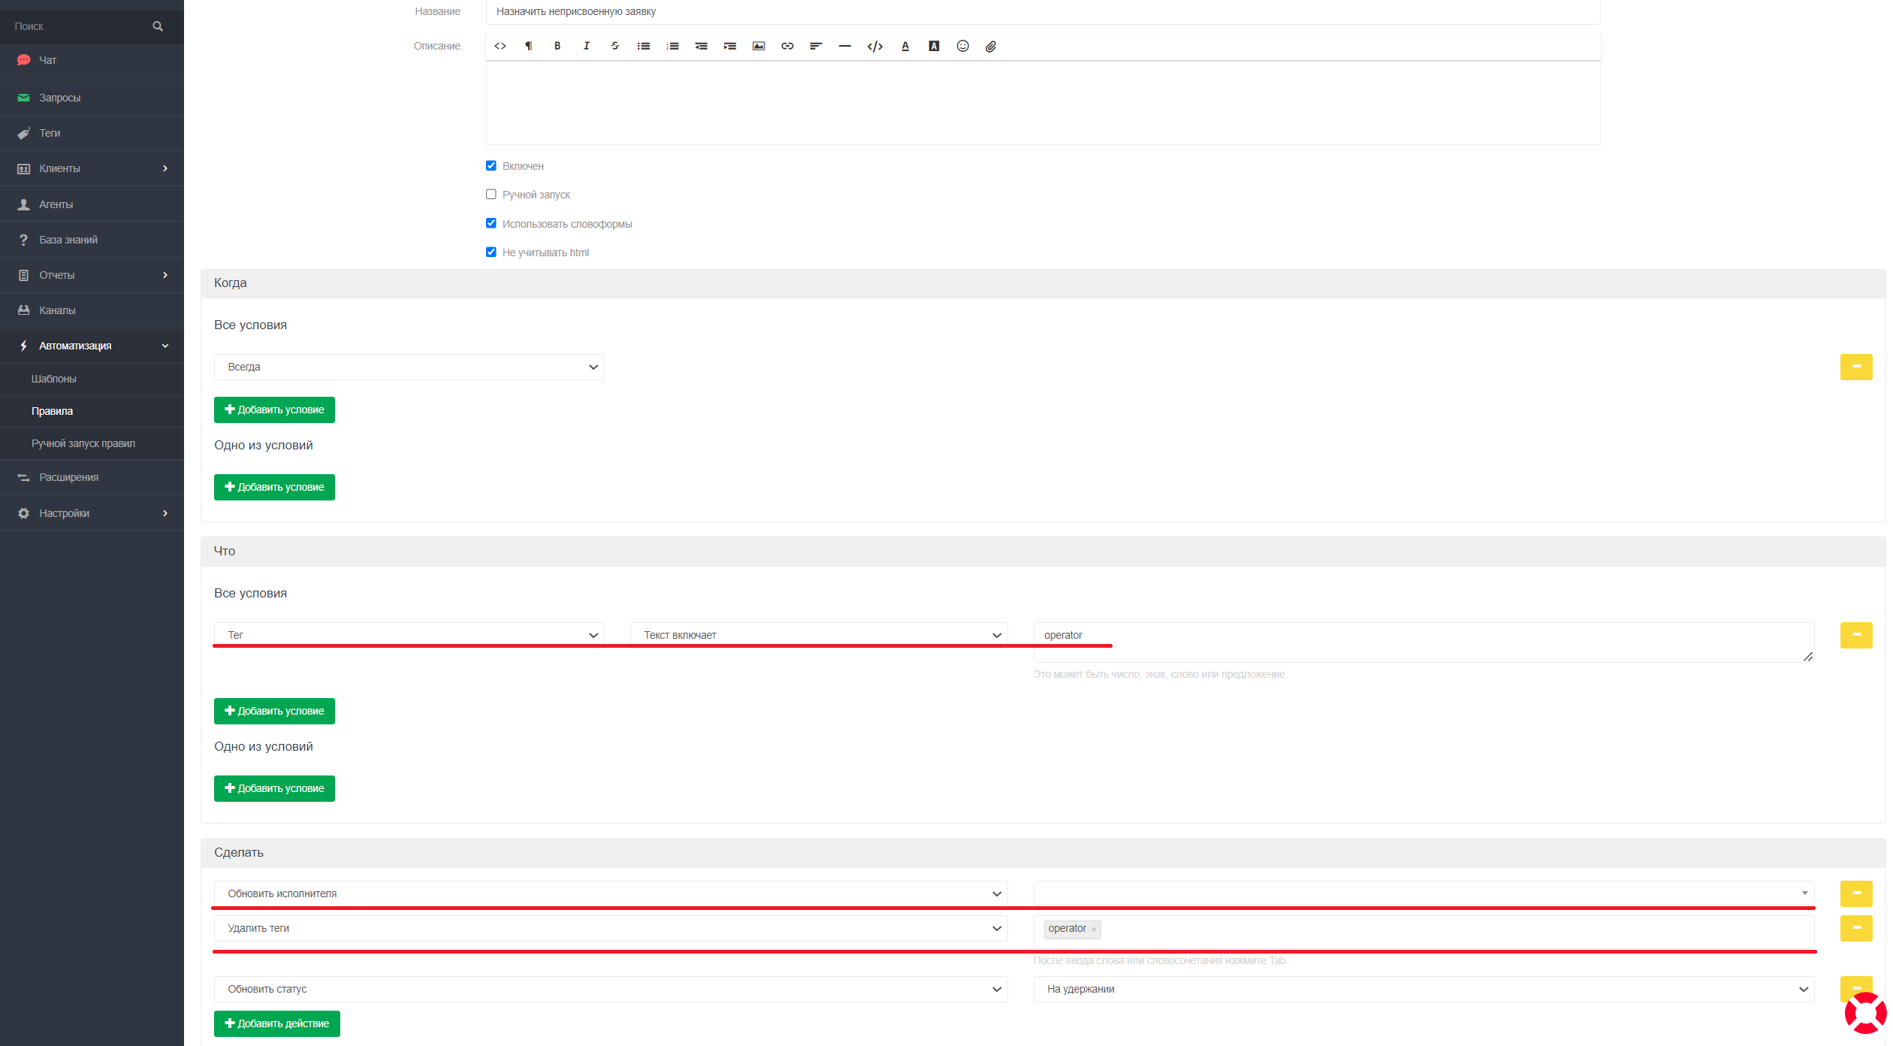Open the Текст включает dropdown

818,635
